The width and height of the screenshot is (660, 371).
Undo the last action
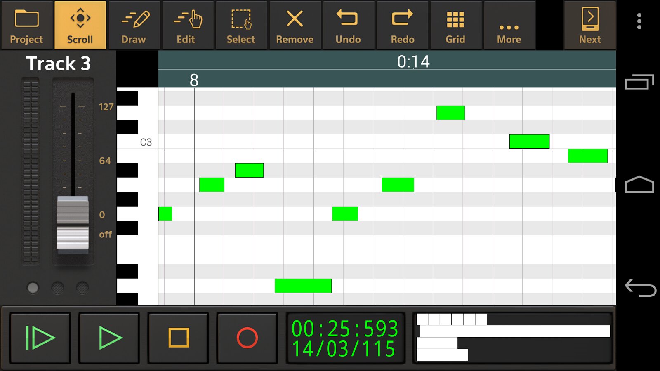coord(349,25)
